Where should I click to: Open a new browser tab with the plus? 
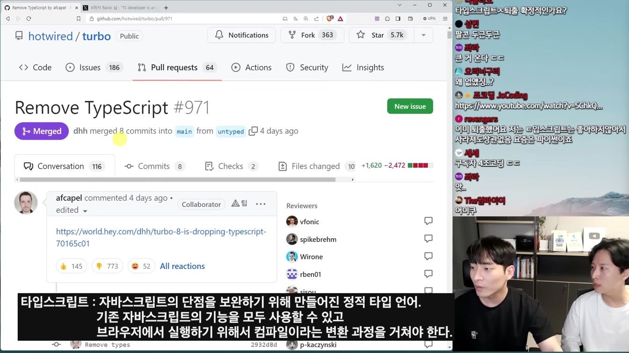(x=166, y=7)
